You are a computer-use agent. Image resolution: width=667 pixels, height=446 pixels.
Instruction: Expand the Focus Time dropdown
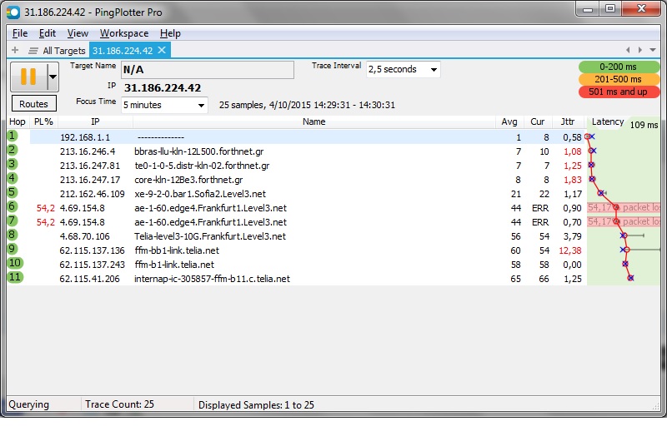[x=201, y=105]
